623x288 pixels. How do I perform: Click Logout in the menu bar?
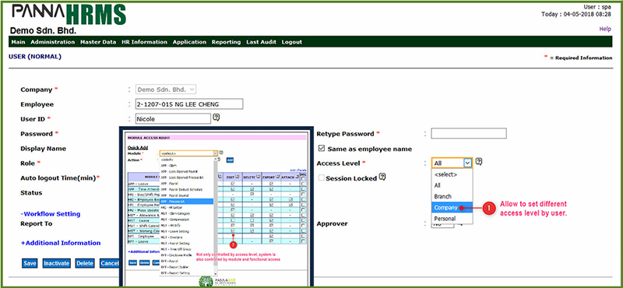coord(291,42)
